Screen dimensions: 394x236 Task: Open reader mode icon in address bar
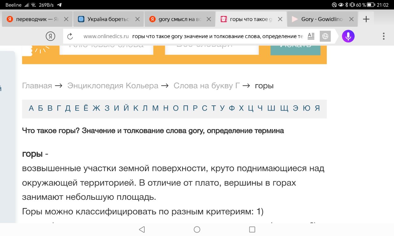[311, 36]
